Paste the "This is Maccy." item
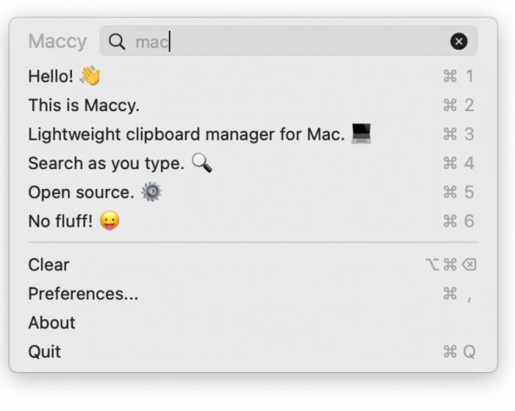Image resolution: width=515 pixels, height=411 pixels. click(83, 105)
